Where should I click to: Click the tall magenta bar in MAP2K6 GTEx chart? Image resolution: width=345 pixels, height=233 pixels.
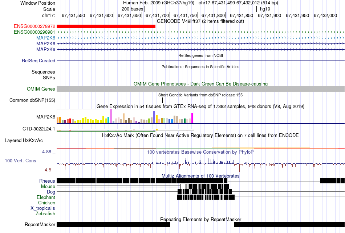[192, 118]
